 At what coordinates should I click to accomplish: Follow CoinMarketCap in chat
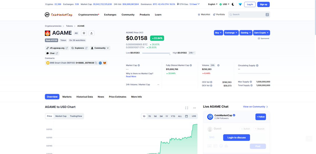[x=261, y=117]
